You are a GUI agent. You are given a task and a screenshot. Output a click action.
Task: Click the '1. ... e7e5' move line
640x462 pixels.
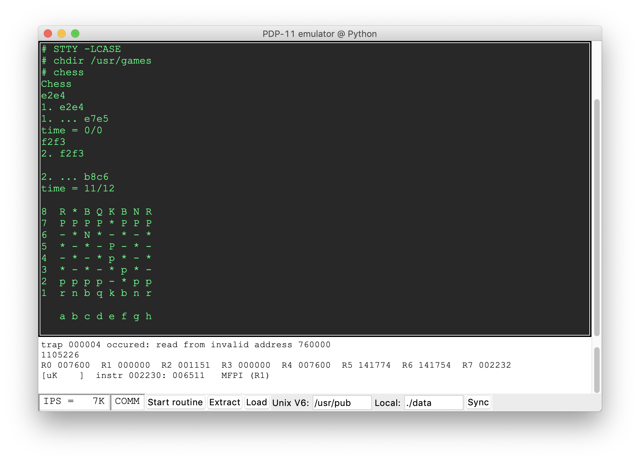75,119
